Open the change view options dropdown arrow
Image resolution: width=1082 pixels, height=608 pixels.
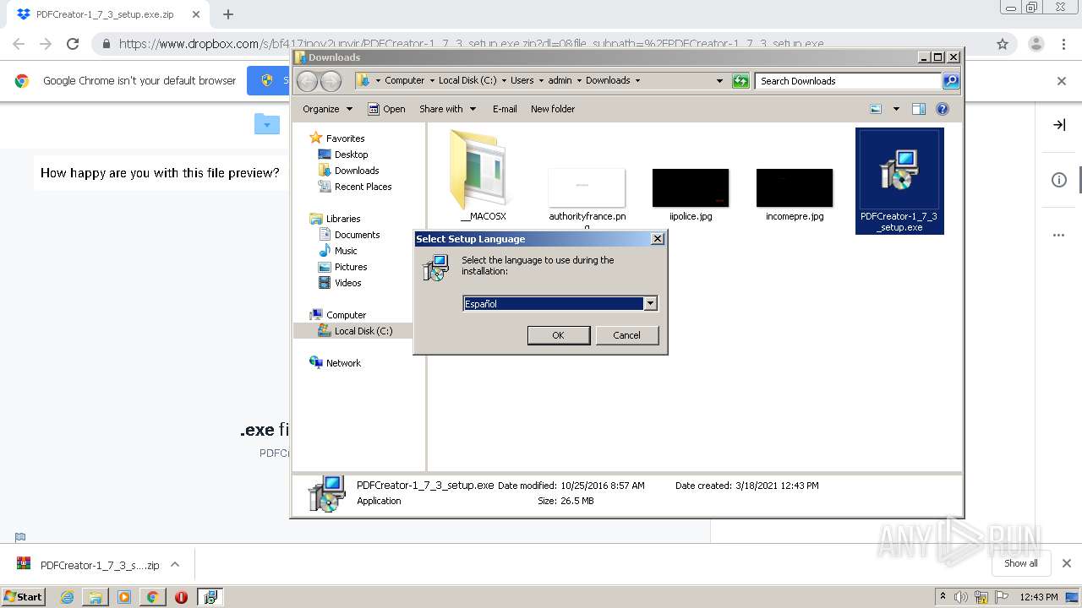tap(896, 109)
